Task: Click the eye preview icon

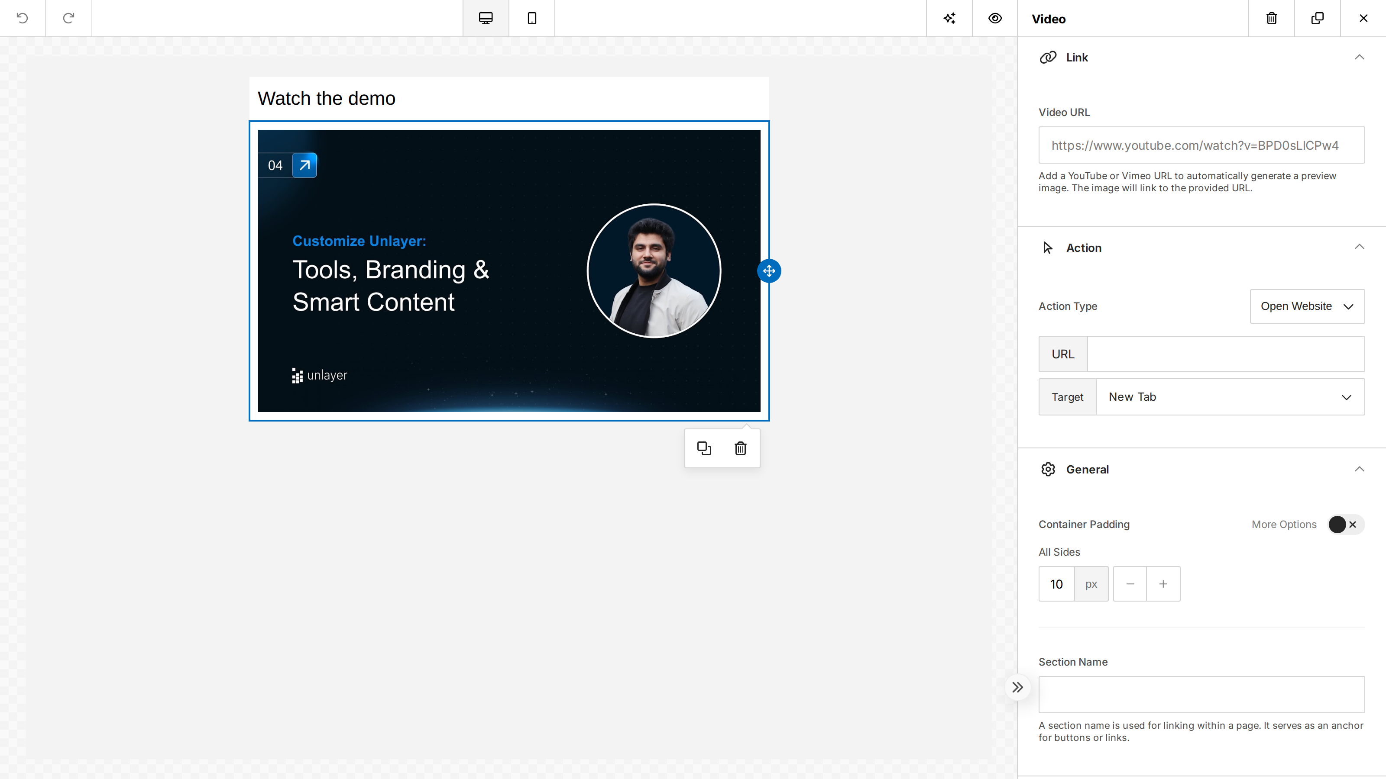Action: click(995, 18)
